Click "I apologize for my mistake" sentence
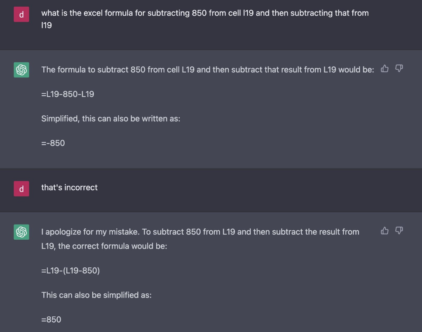The width and height of the screenshot is (422, 332). coord(90,232)
